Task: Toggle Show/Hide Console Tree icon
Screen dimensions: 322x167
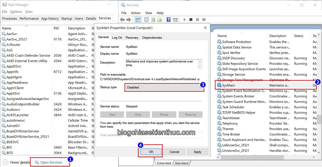Action: (137, 20)
